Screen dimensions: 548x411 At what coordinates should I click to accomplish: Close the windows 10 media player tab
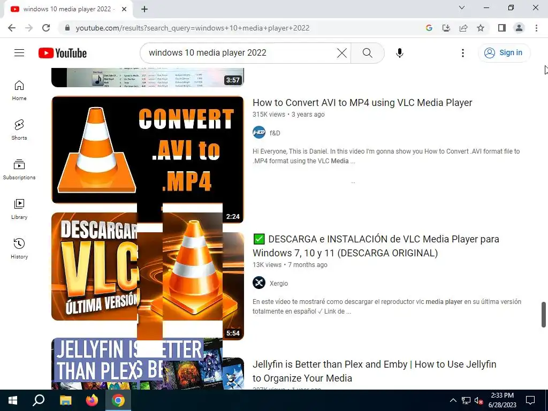[x=124, y=10]
